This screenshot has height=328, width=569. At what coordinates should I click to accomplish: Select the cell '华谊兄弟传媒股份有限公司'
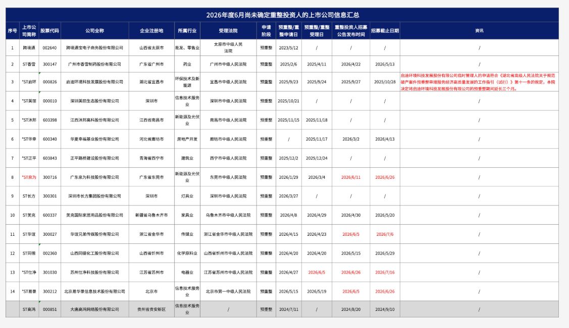coord(95,234)
